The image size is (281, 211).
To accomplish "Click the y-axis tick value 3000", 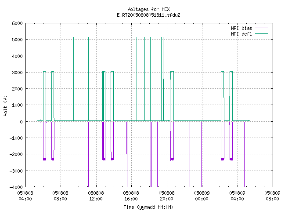I will click(17, 73).
